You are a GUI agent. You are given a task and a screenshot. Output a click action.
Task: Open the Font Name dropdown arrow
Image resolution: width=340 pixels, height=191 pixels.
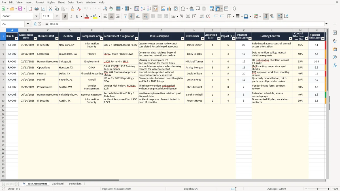pyautogui.click(x=37, y=16)
